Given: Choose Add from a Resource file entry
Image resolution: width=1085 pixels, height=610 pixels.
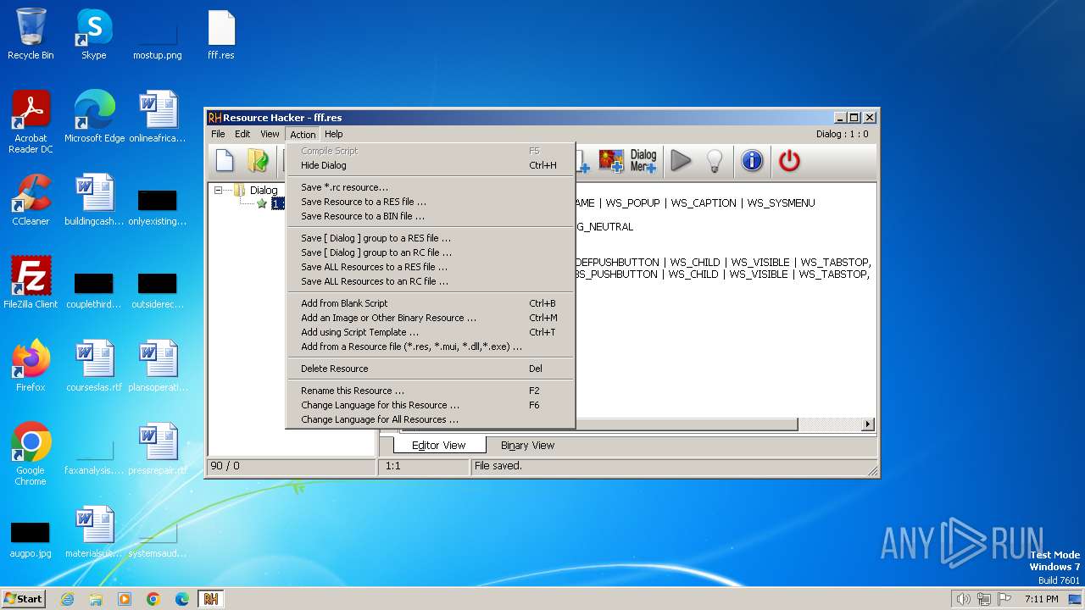Looking at the screenshot, I should click(x=430, y=347).
